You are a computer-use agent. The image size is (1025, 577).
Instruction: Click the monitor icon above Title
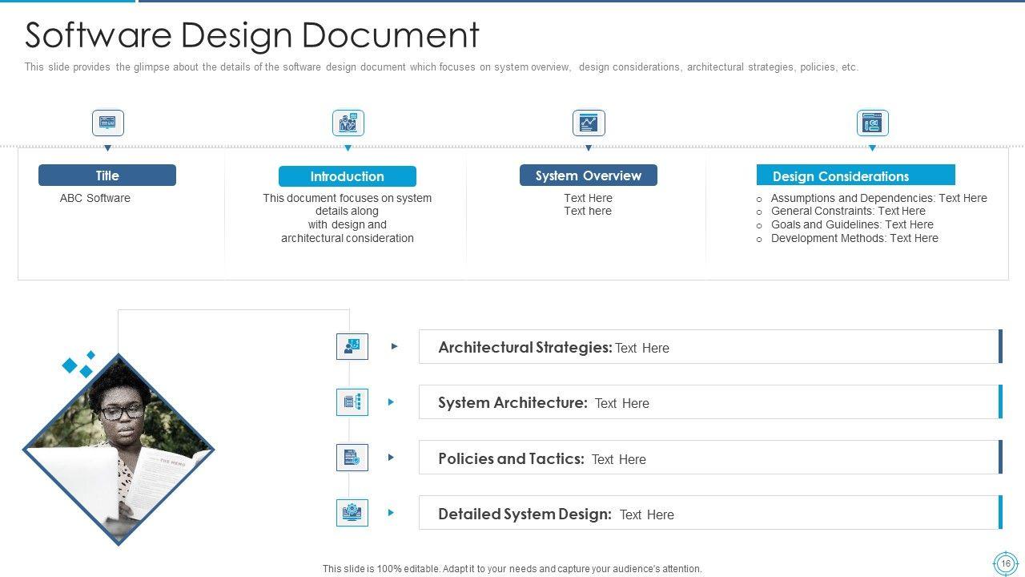[107, 123]
